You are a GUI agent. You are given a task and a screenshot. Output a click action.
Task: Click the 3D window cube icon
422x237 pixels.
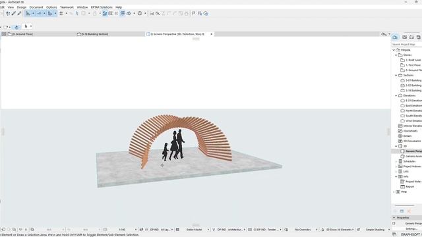coord(129,13)
